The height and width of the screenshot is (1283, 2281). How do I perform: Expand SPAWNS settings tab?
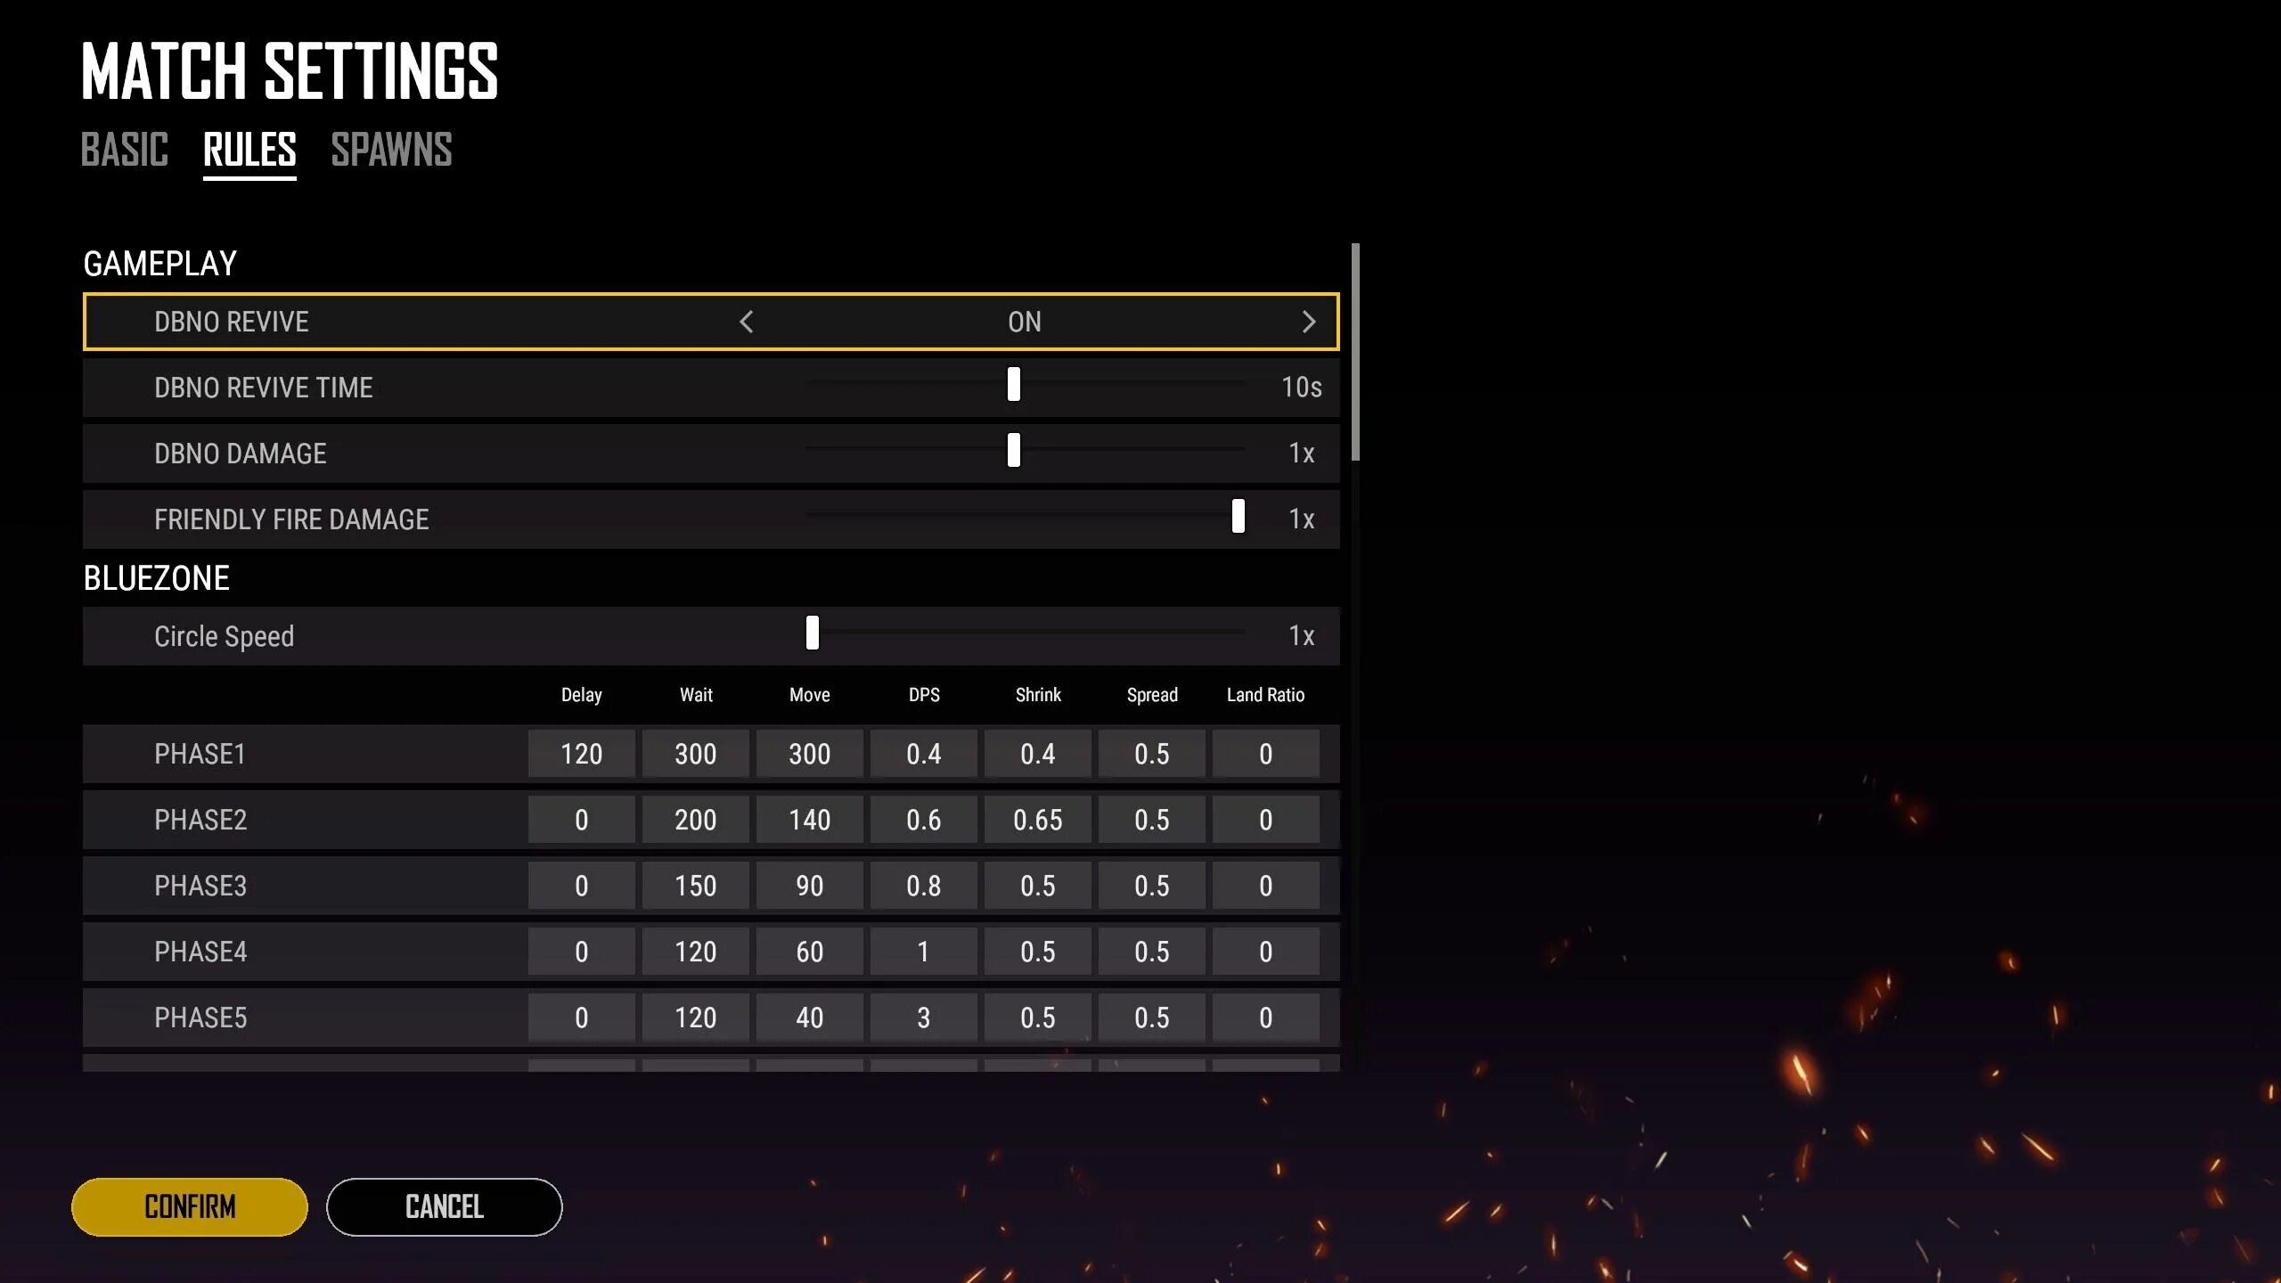[x=390, y=151]
